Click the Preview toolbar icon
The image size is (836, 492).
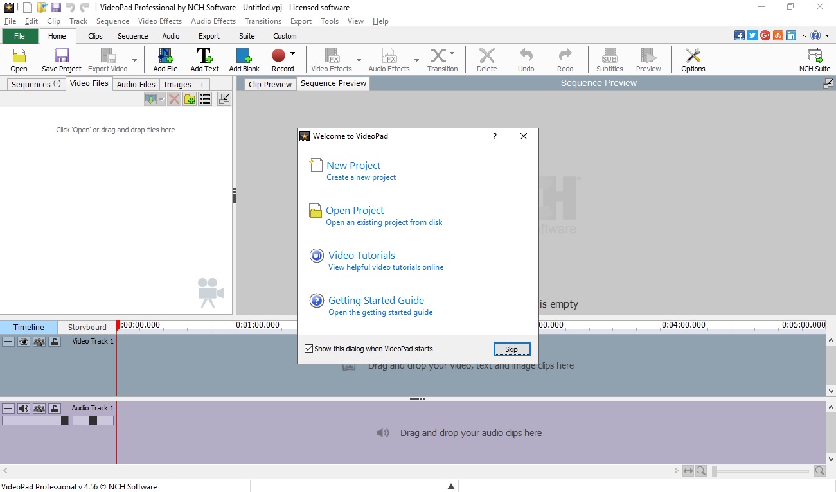pos(648,56)
